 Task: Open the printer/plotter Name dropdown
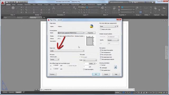pyautogui.click(x=71, y=33)
